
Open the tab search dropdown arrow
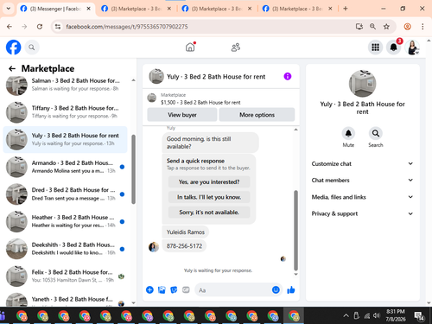click(9, 9)
